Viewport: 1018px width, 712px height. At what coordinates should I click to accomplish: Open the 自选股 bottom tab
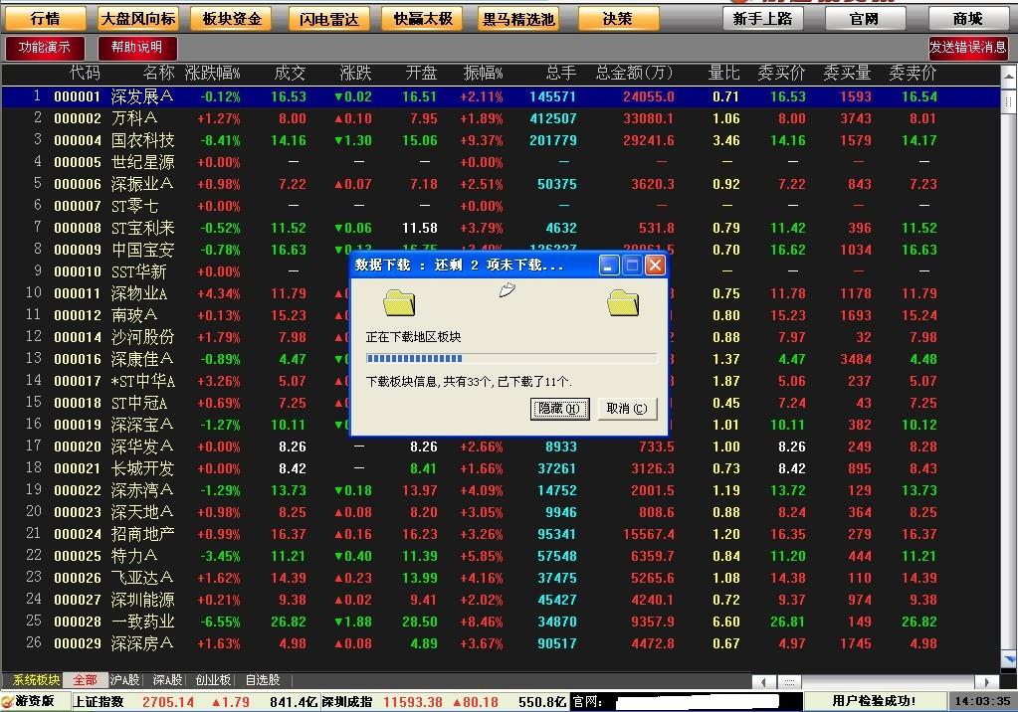(263, 680)
